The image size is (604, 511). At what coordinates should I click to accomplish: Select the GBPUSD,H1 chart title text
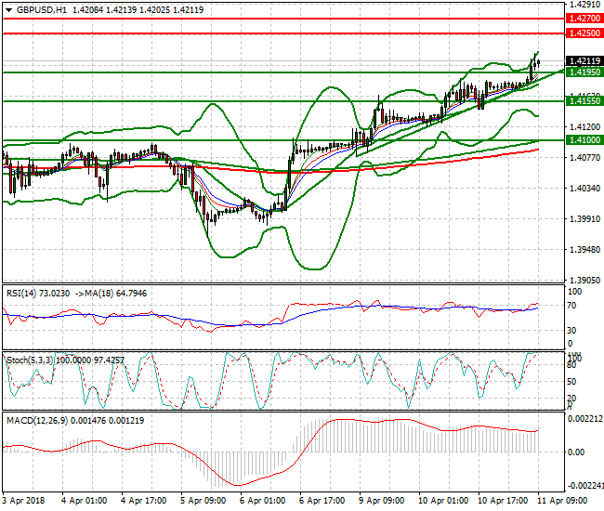click(42, 10)
